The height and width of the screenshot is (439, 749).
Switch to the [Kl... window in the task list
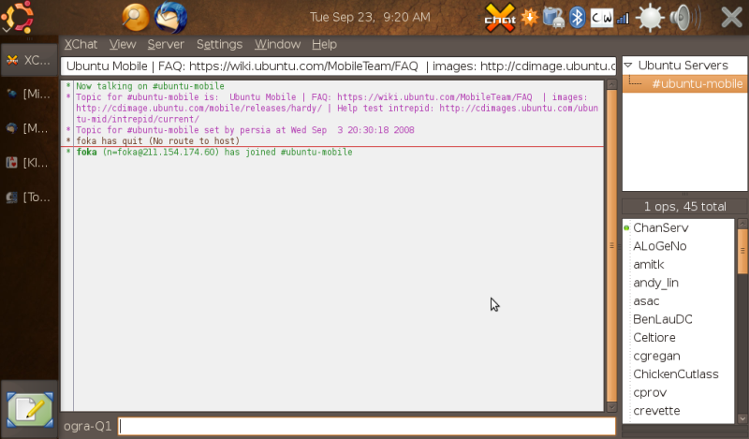tap(29, 163)
